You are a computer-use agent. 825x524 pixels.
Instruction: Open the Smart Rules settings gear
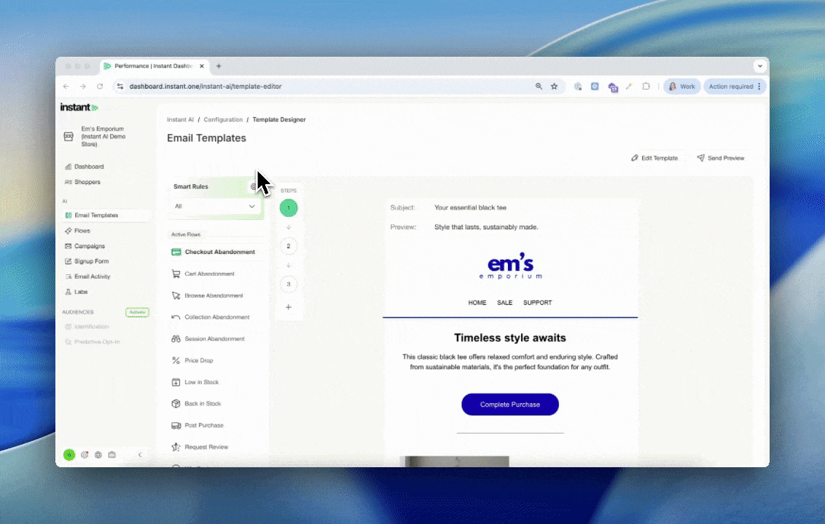tap(254, 186)
